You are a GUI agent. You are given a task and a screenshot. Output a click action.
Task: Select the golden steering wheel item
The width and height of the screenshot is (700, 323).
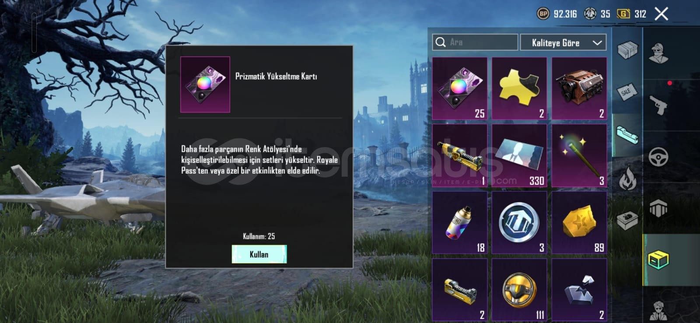[519, 290]
